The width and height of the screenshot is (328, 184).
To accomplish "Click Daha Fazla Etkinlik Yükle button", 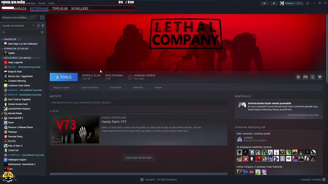I will 139,158.
